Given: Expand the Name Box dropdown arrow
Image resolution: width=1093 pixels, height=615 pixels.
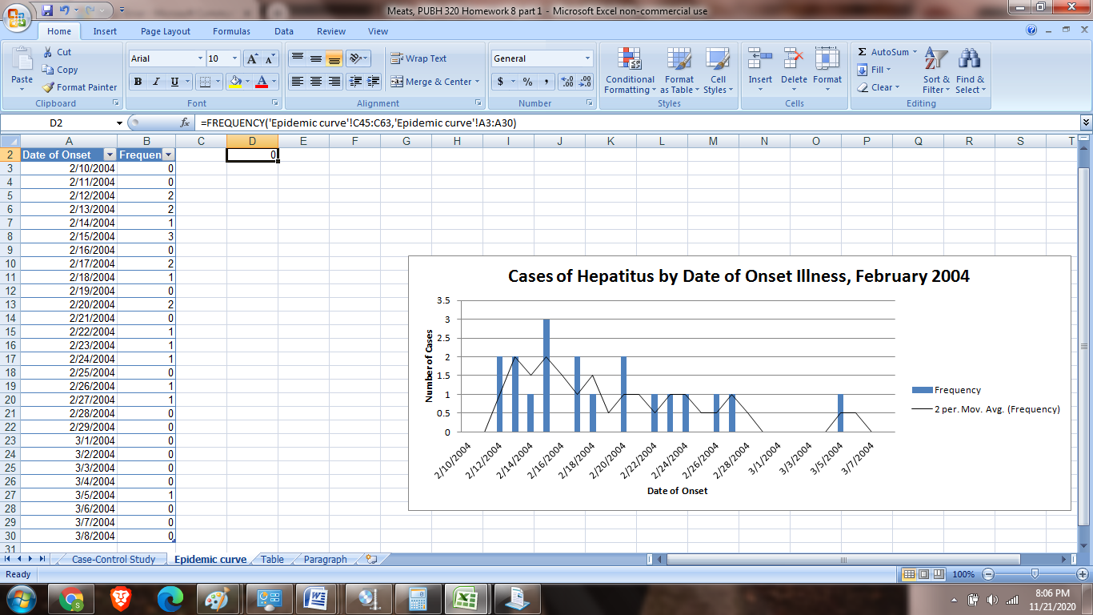Looking at the screenshot, I should pos(120,123).
